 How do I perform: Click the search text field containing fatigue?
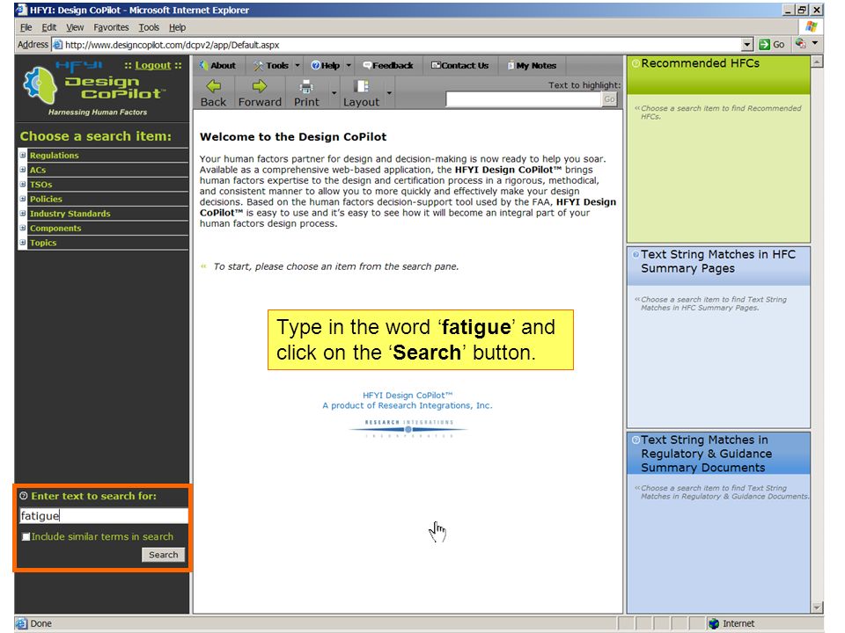pos(104,516)
